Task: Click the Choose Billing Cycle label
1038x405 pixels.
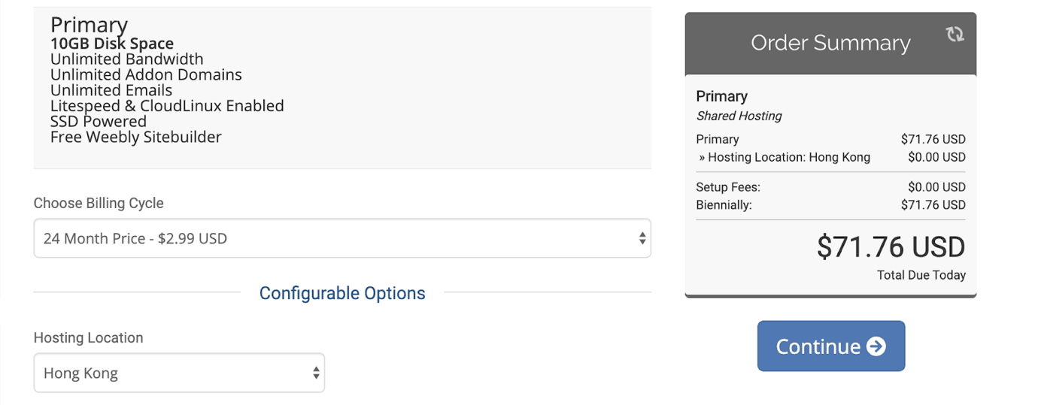Action: pos(99,203)
